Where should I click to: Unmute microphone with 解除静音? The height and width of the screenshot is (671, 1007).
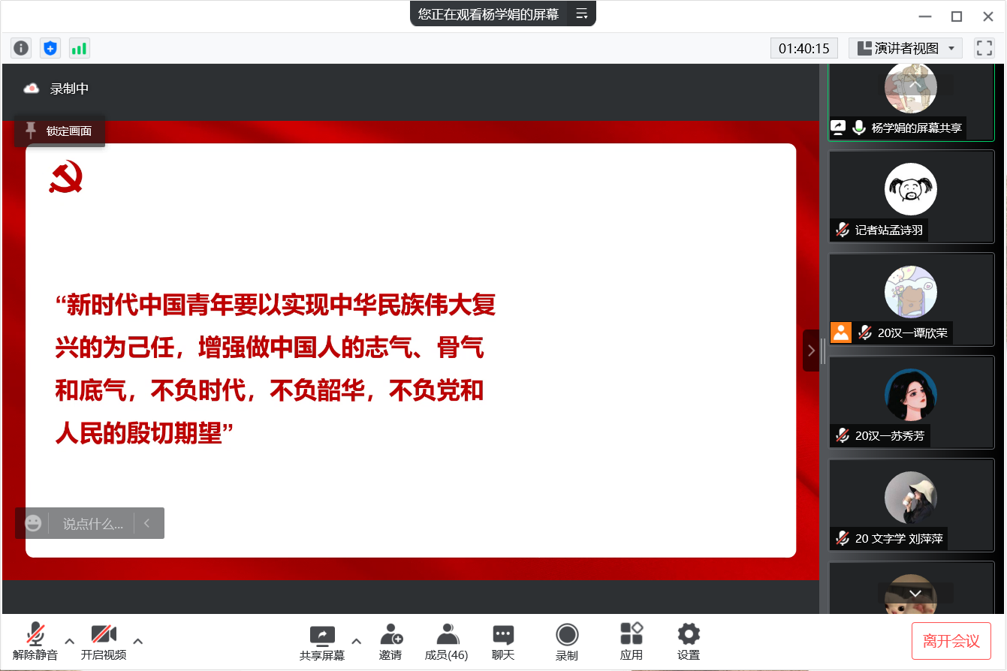tap(35, 642)
